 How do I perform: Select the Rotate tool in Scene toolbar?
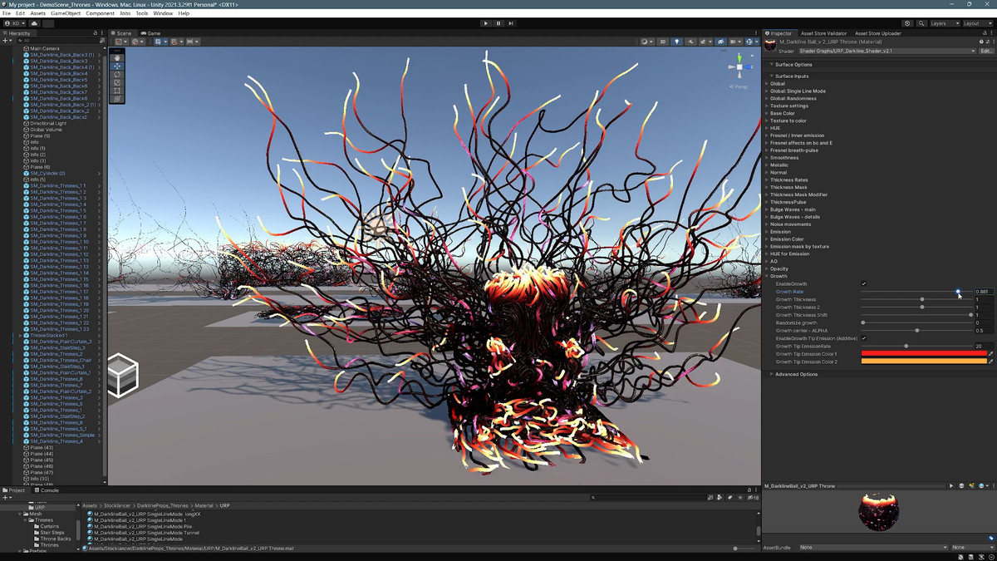tap(117, 75)
